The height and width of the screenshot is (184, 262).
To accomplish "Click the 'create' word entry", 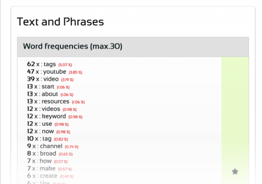I will (x=50, y=176).
